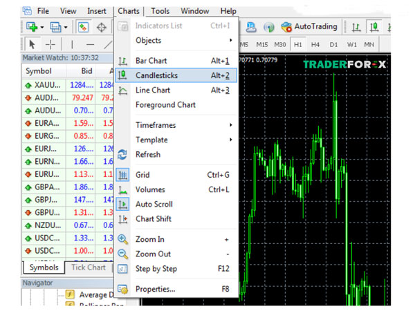Screen dimensions: 415x311
Task: Expand the Template submenu
Action: pyautogui.click(x=176, y=140)
